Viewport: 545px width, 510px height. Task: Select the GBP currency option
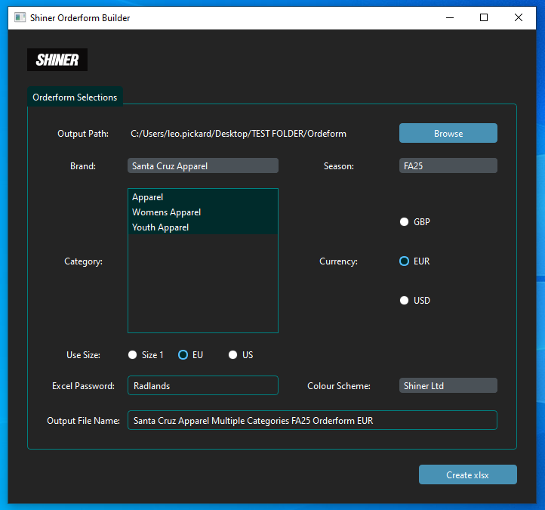tap(405, 222)
